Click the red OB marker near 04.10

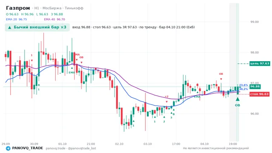221,74
